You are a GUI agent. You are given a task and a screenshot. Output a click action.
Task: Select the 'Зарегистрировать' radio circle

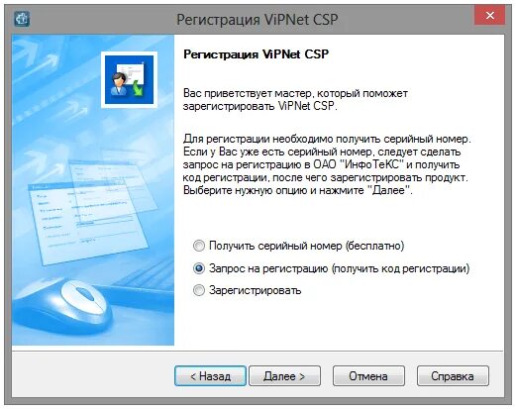pos(199,290)
